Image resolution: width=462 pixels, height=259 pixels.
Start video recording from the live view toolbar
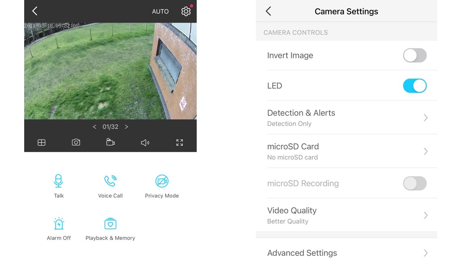(x=110, y=142)
